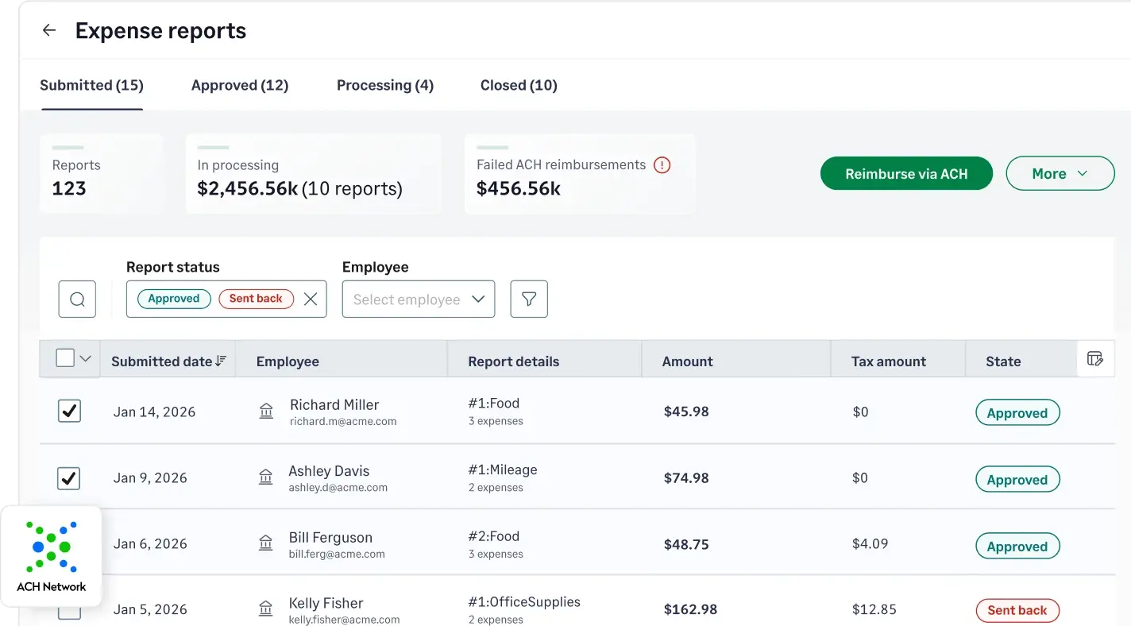Open the Closed (10) tab
The image size is (1131, 626).
[x=519, y=85]
